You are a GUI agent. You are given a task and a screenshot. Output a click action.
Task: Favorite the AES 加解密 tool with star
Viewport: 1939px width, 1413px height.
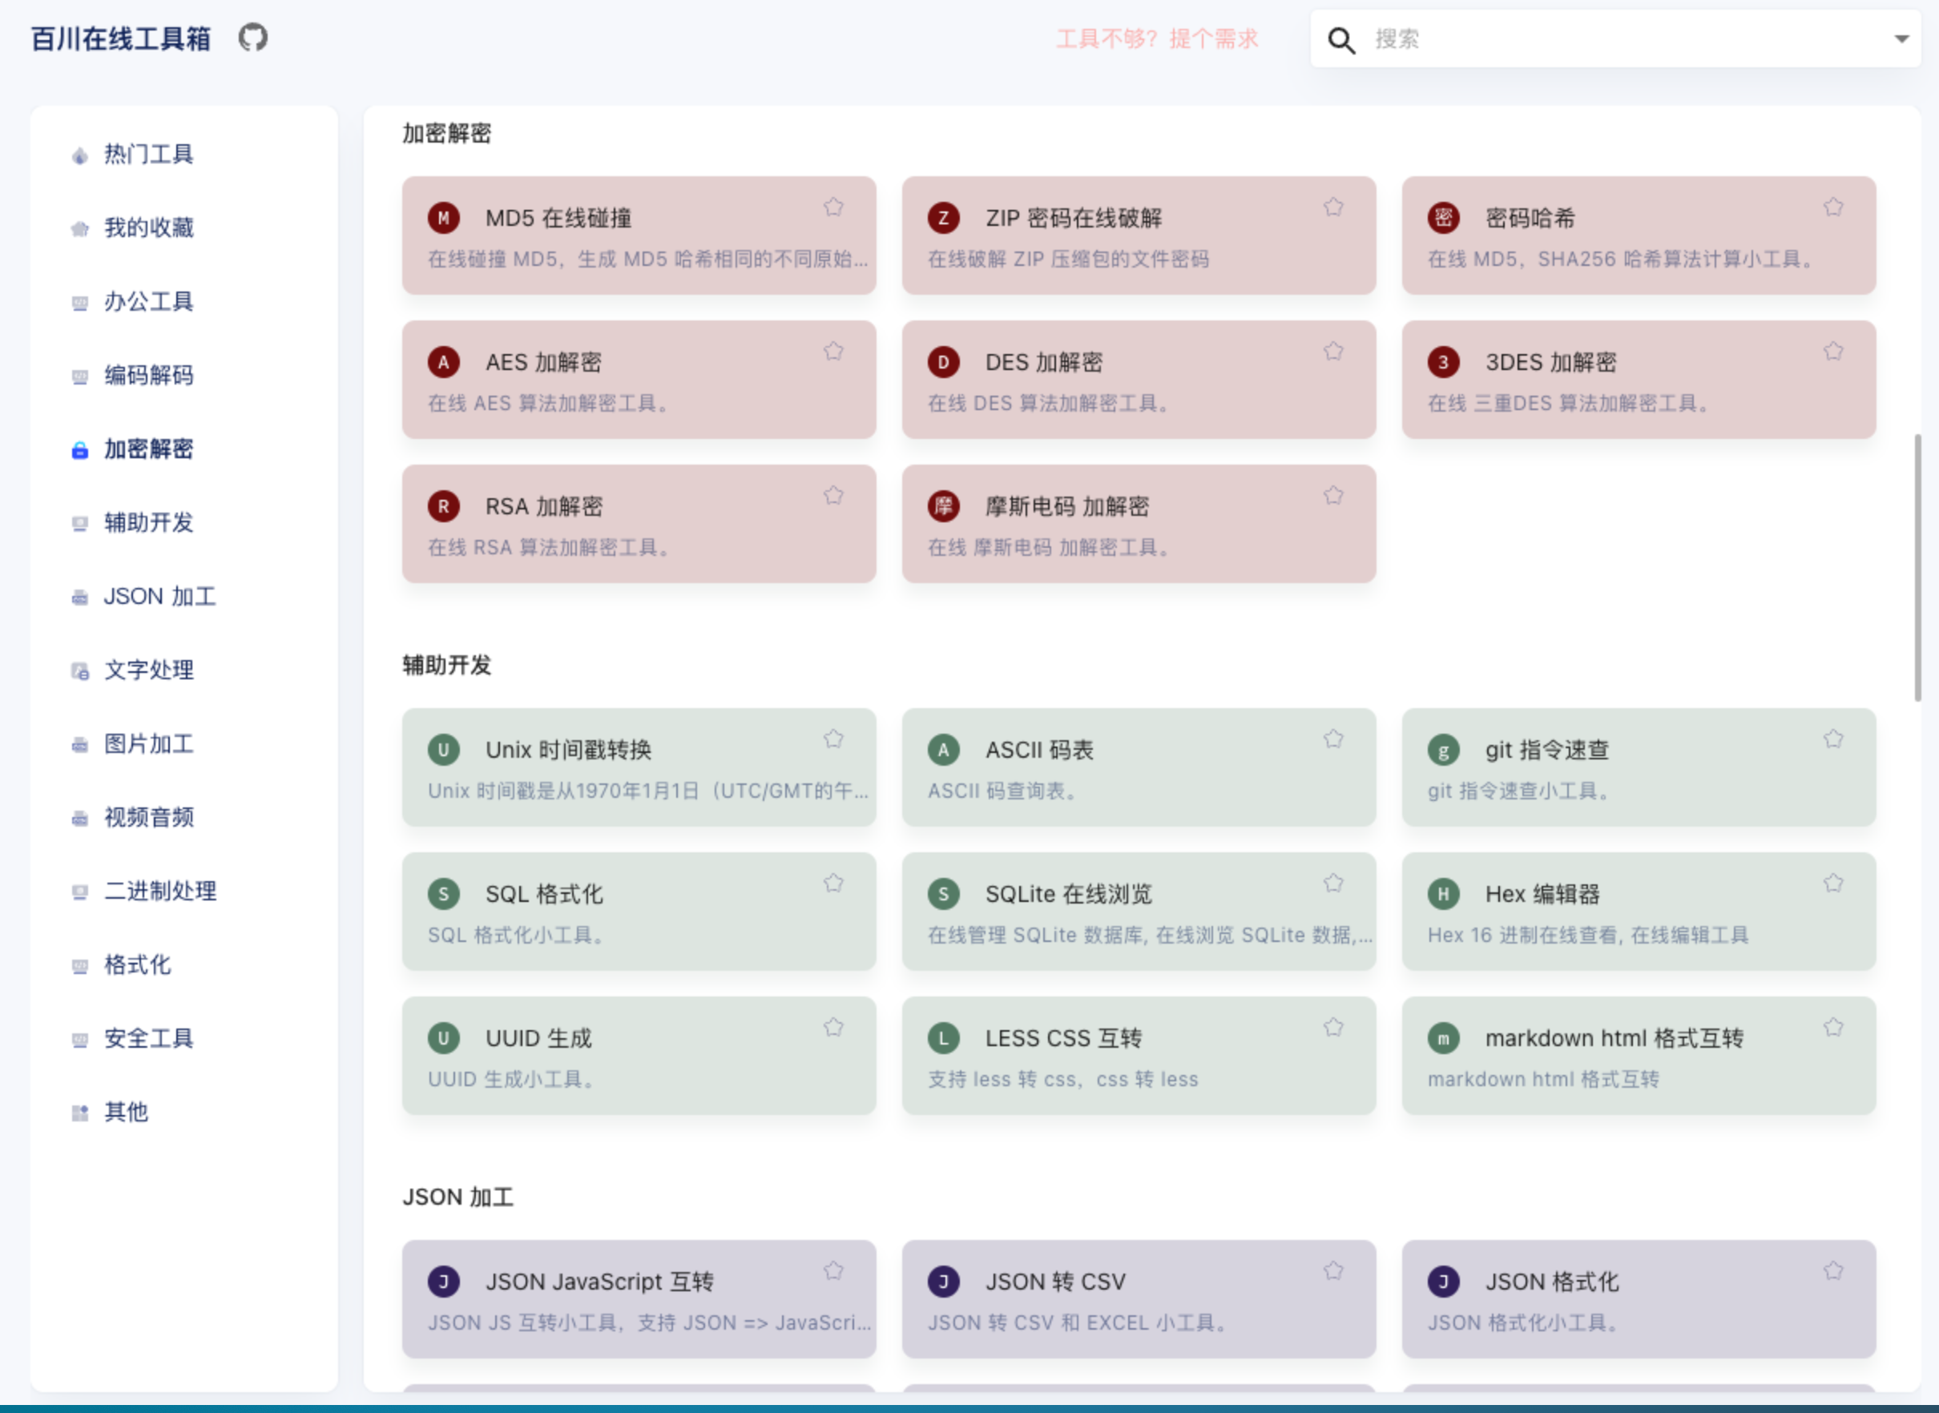[x=833, y=352]
